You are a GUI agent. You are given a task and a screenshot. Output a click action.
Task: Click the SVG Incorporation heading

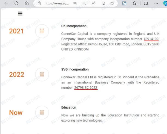click(75, 69)
